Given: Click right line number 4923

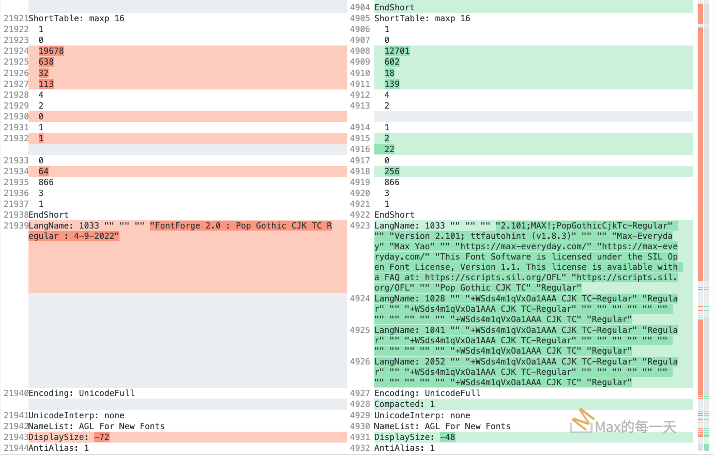Looking at the screenshot, I should tap(360, 226).
